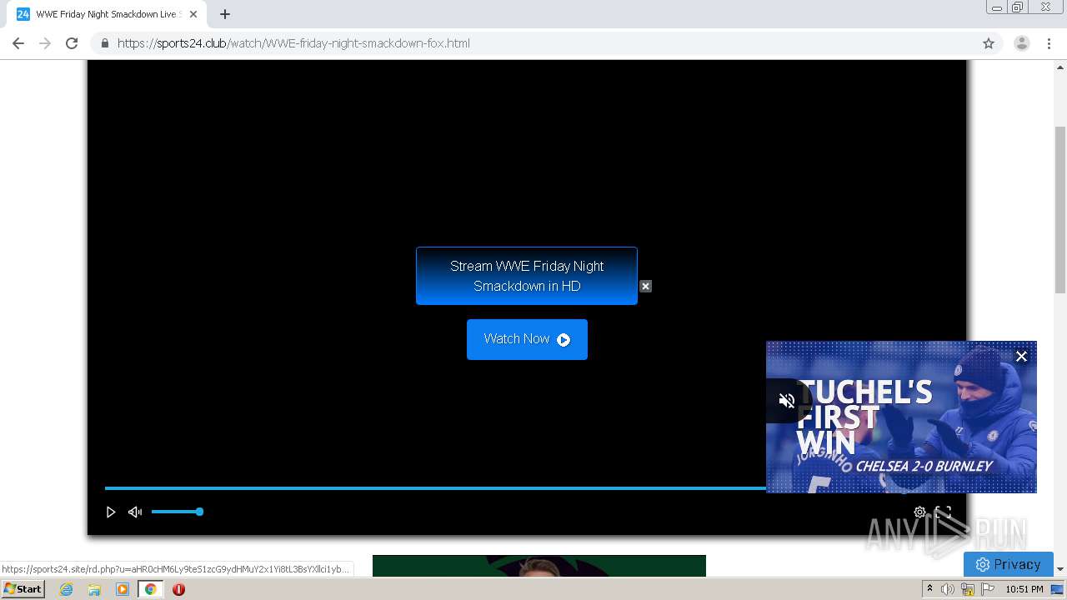Close the WWE Friday Night Smackdown tab
The width and height of the screenshot is (1067, 600).
pos(193,14)
